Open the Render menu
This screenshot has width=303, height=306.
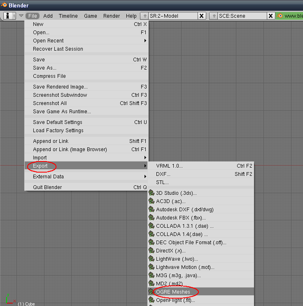point(112,16)
